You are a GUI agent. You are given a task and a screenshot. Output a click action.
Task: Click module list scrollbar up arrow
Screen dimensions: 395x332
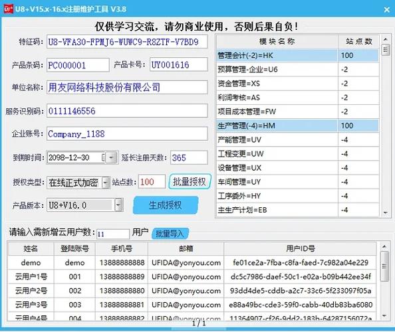pos(386,39)
